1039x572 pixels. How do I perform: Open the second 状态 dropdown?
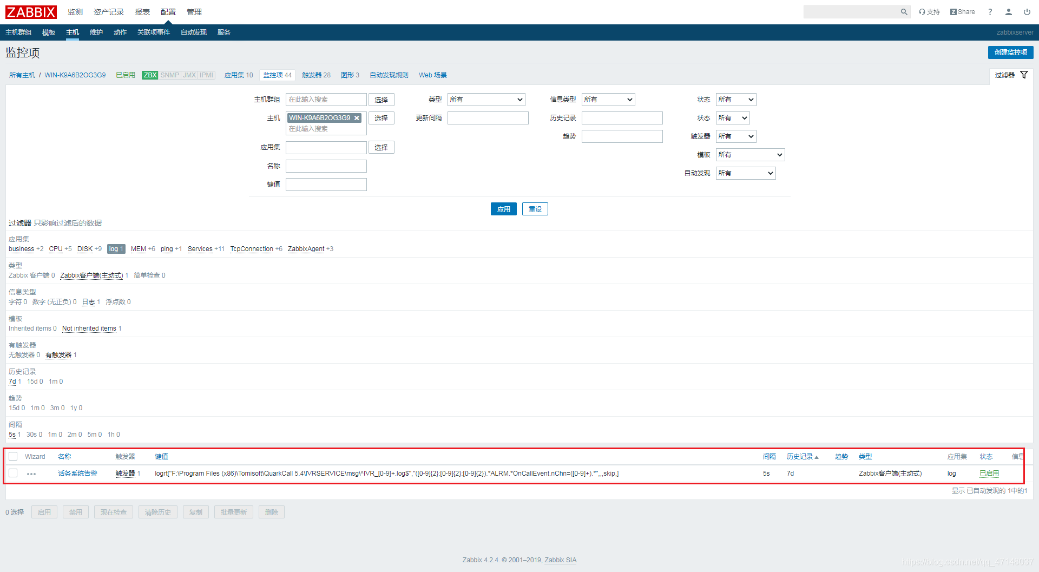coord(733,118)
